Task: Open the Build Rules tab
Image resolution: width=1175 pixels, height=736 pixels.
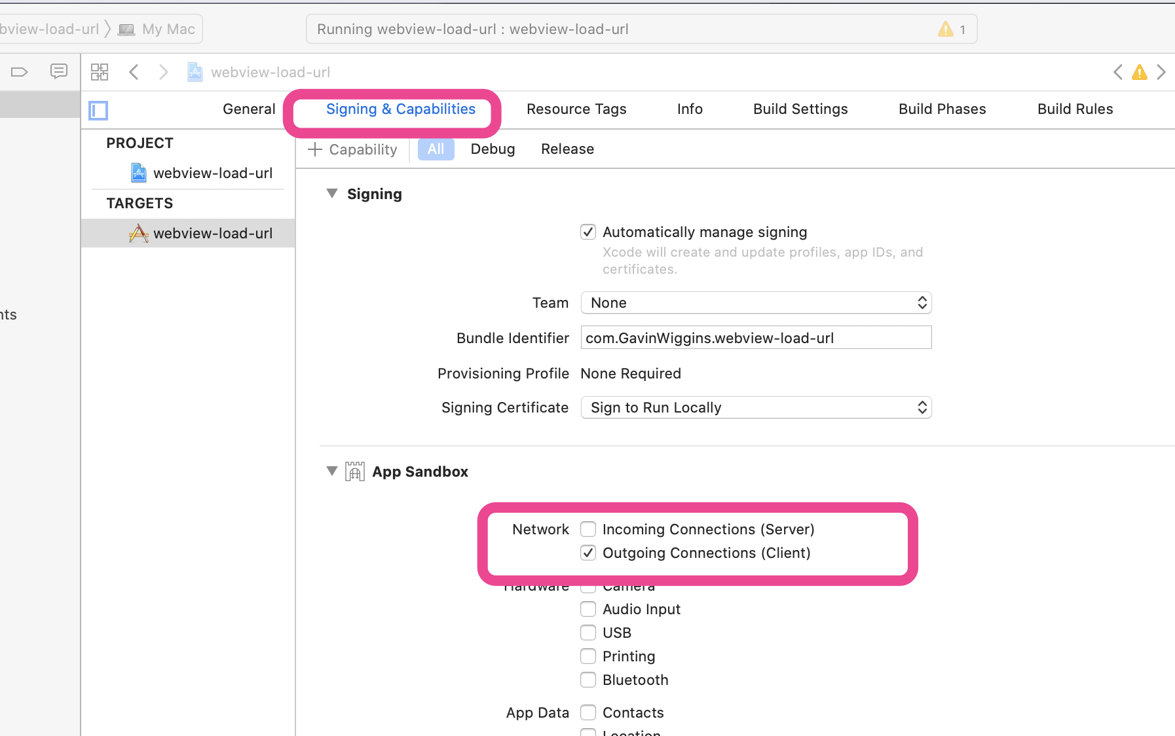Action: pyautogui.click(x=1075, y=109)
